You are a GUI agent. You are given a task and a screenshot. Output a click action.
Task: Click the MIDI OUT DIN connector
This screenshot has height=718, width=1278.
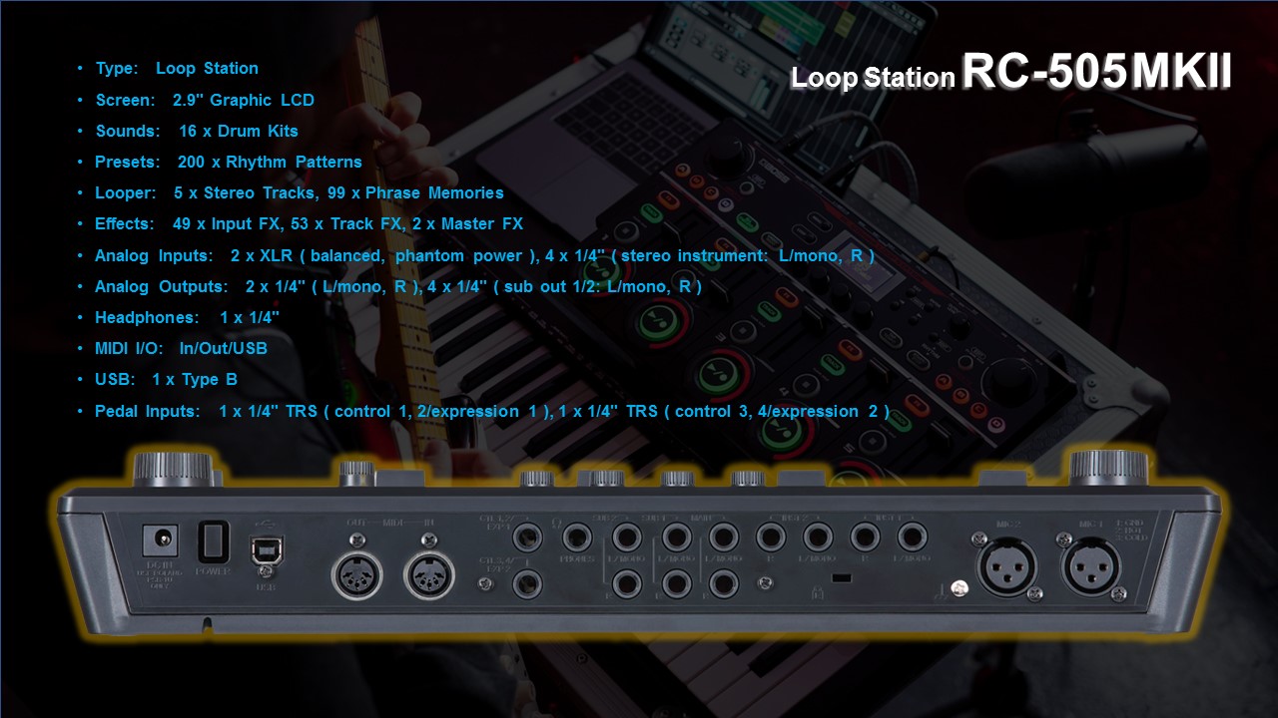pos(357,574)
